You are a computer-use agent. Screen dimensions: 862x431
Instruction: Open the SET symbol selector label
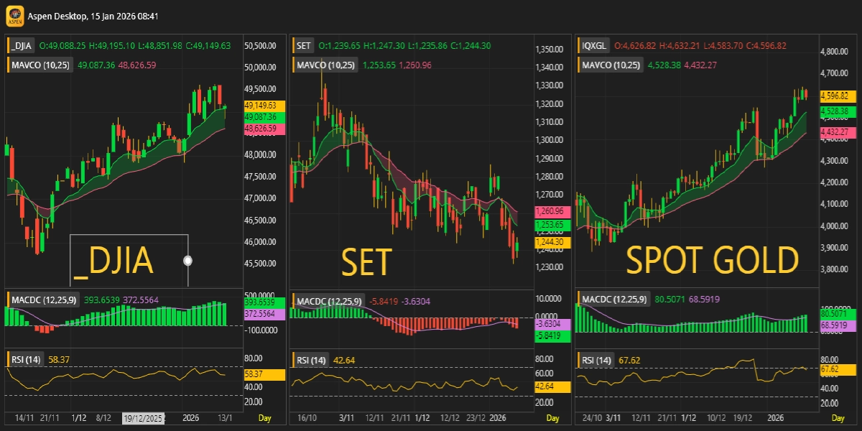pos(304,45)
